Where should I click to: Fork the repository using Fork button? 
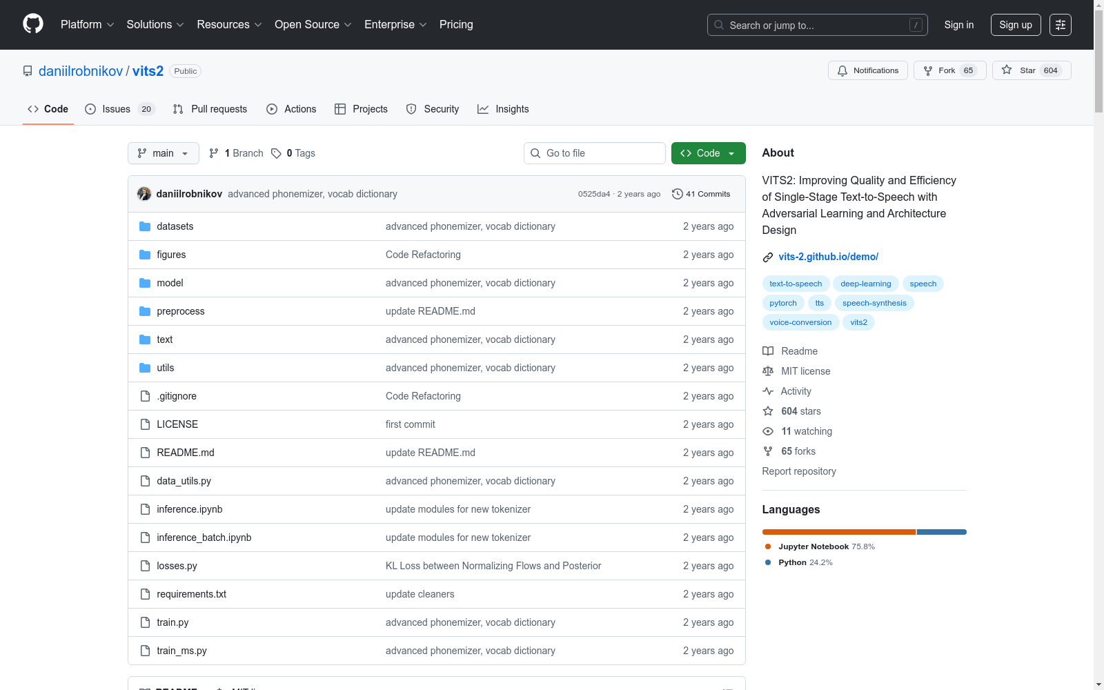point(950,70)
